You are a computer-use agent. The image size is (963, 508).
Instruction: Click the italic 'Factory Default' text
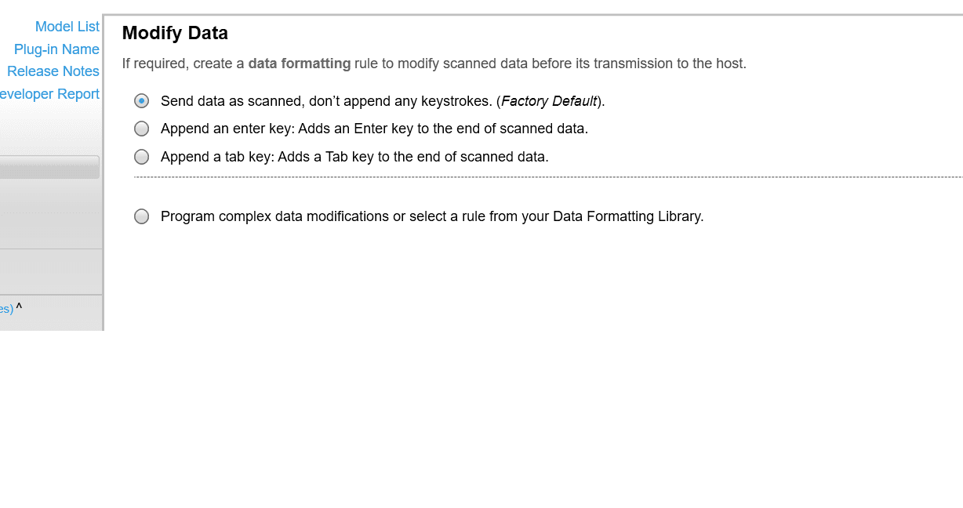(x=549, y=101)
